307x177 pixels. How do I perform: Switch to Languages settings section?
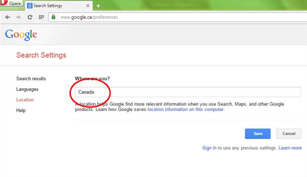27,89
